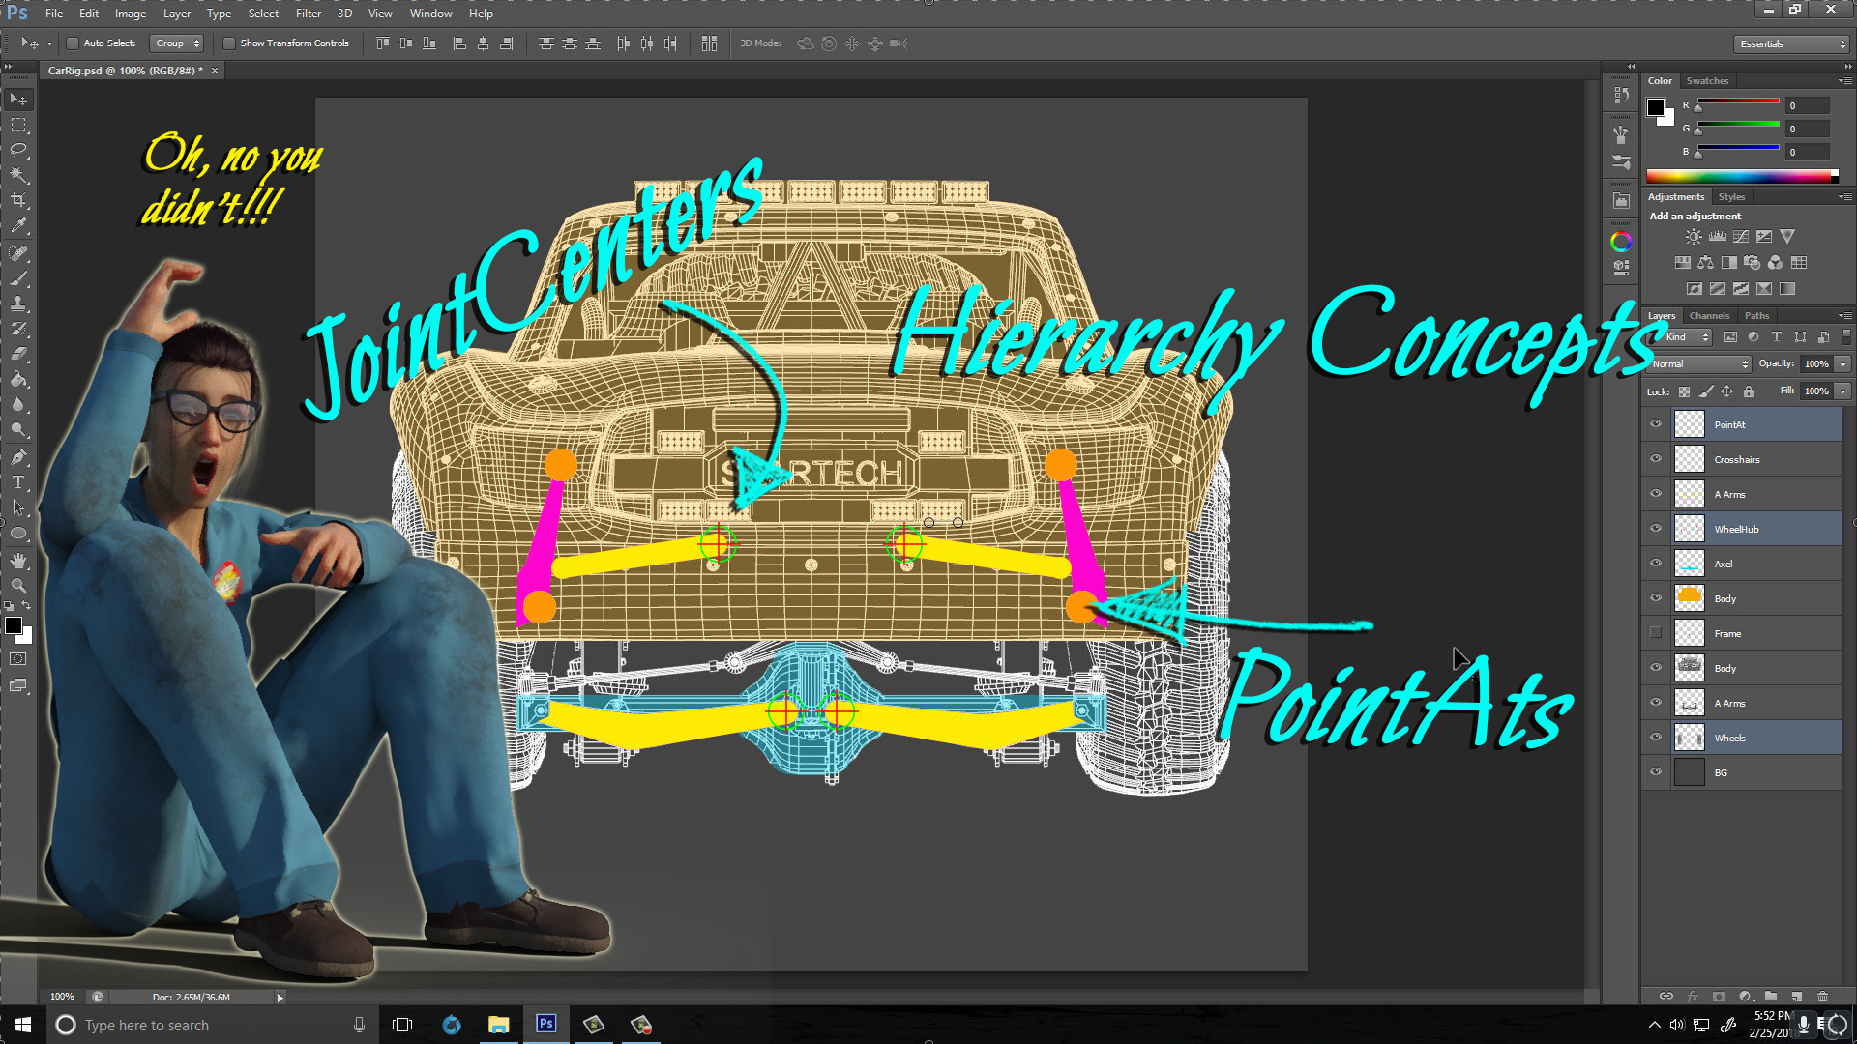This screenshot has height=1044, width=1857.
Task: Hide the Wheels layer
Action: click(x=1656, y=738)
